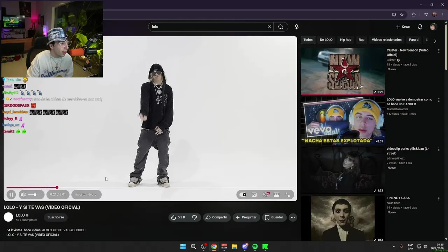Switch the player to theater mode

(x=276, y=195)
